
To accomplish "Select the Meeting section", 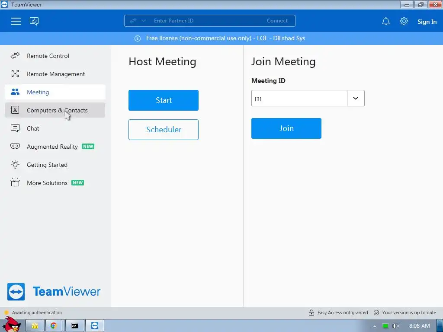I will coord(55,92).
